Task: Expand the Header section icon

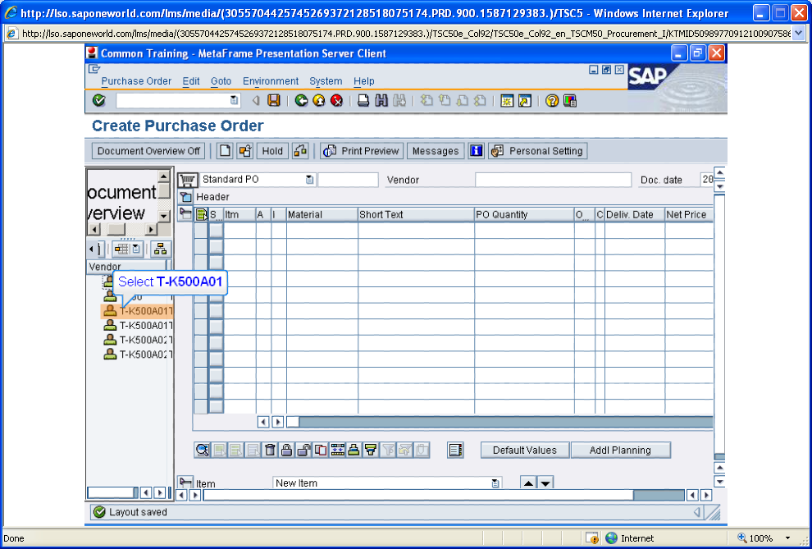Action: [x=185, y=197]
